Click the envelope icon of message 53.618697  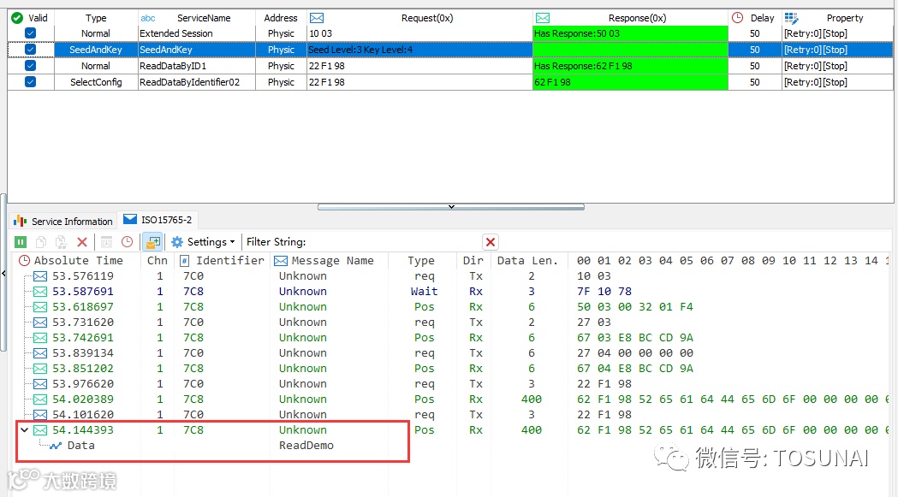pos(40,307)
